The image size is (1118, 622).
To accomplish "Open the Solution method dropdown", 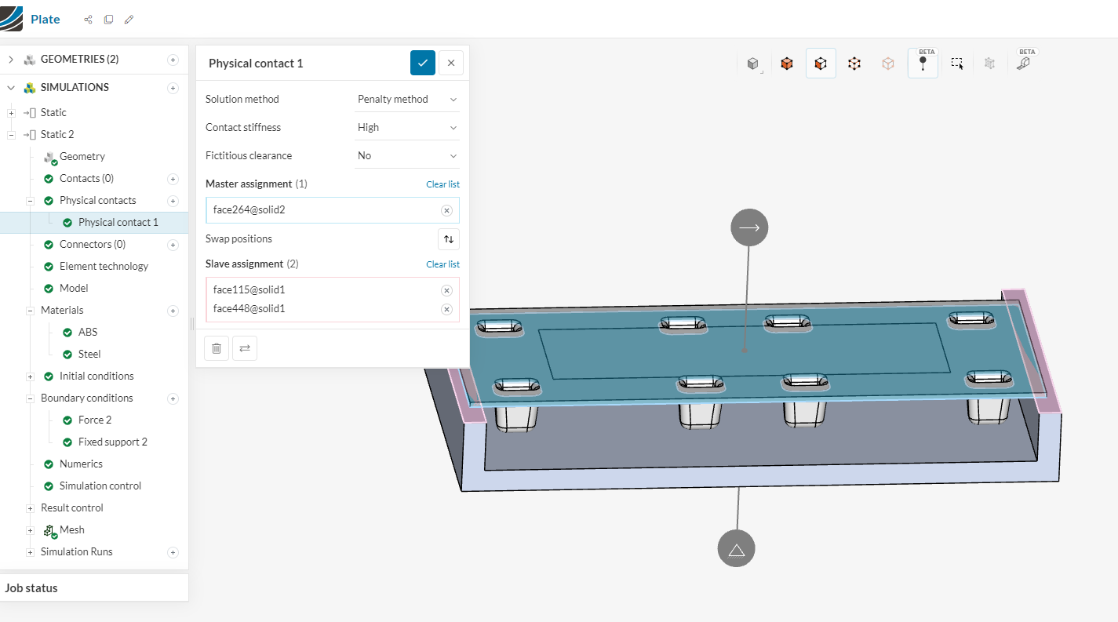I will 406,100.
